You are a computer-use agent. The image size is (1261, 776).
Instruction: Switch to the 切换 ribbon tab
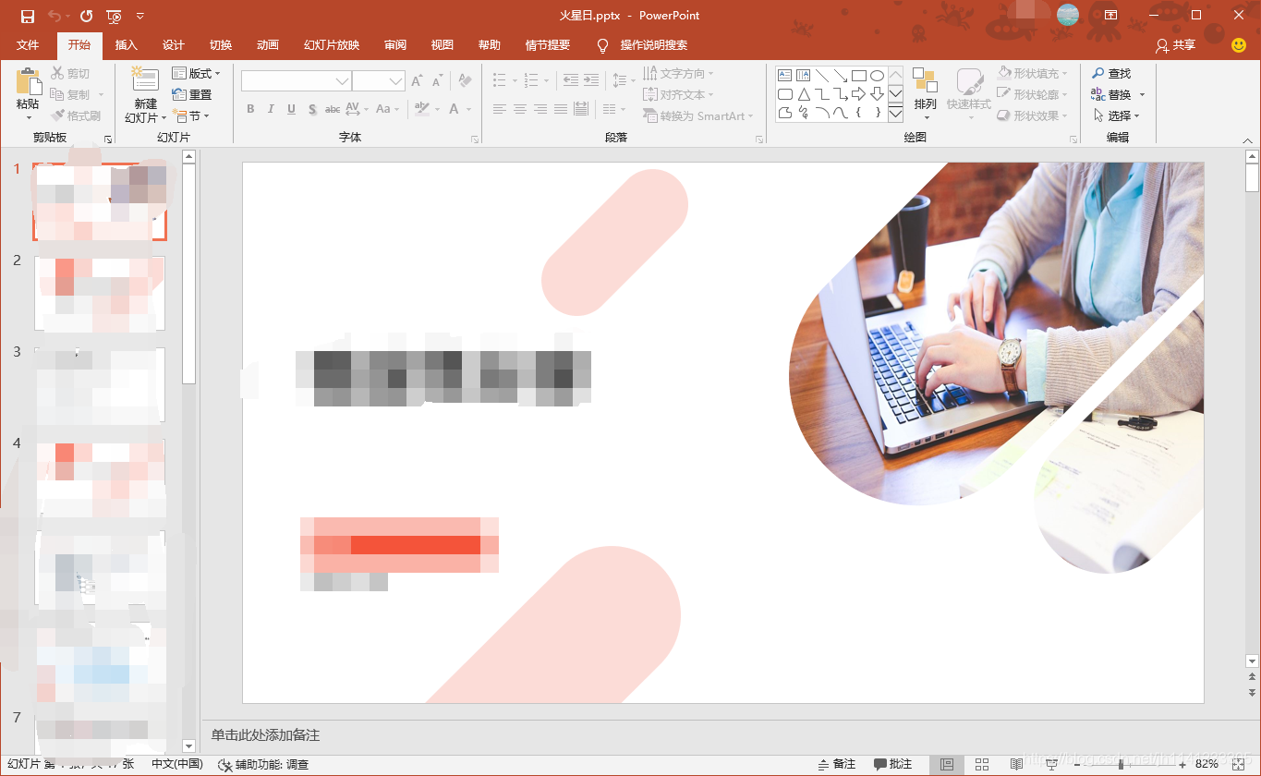coord(221,45)
